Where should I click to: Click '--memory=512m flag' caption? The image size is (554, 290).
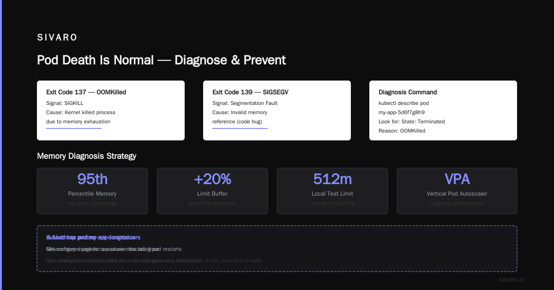point(332,203)
